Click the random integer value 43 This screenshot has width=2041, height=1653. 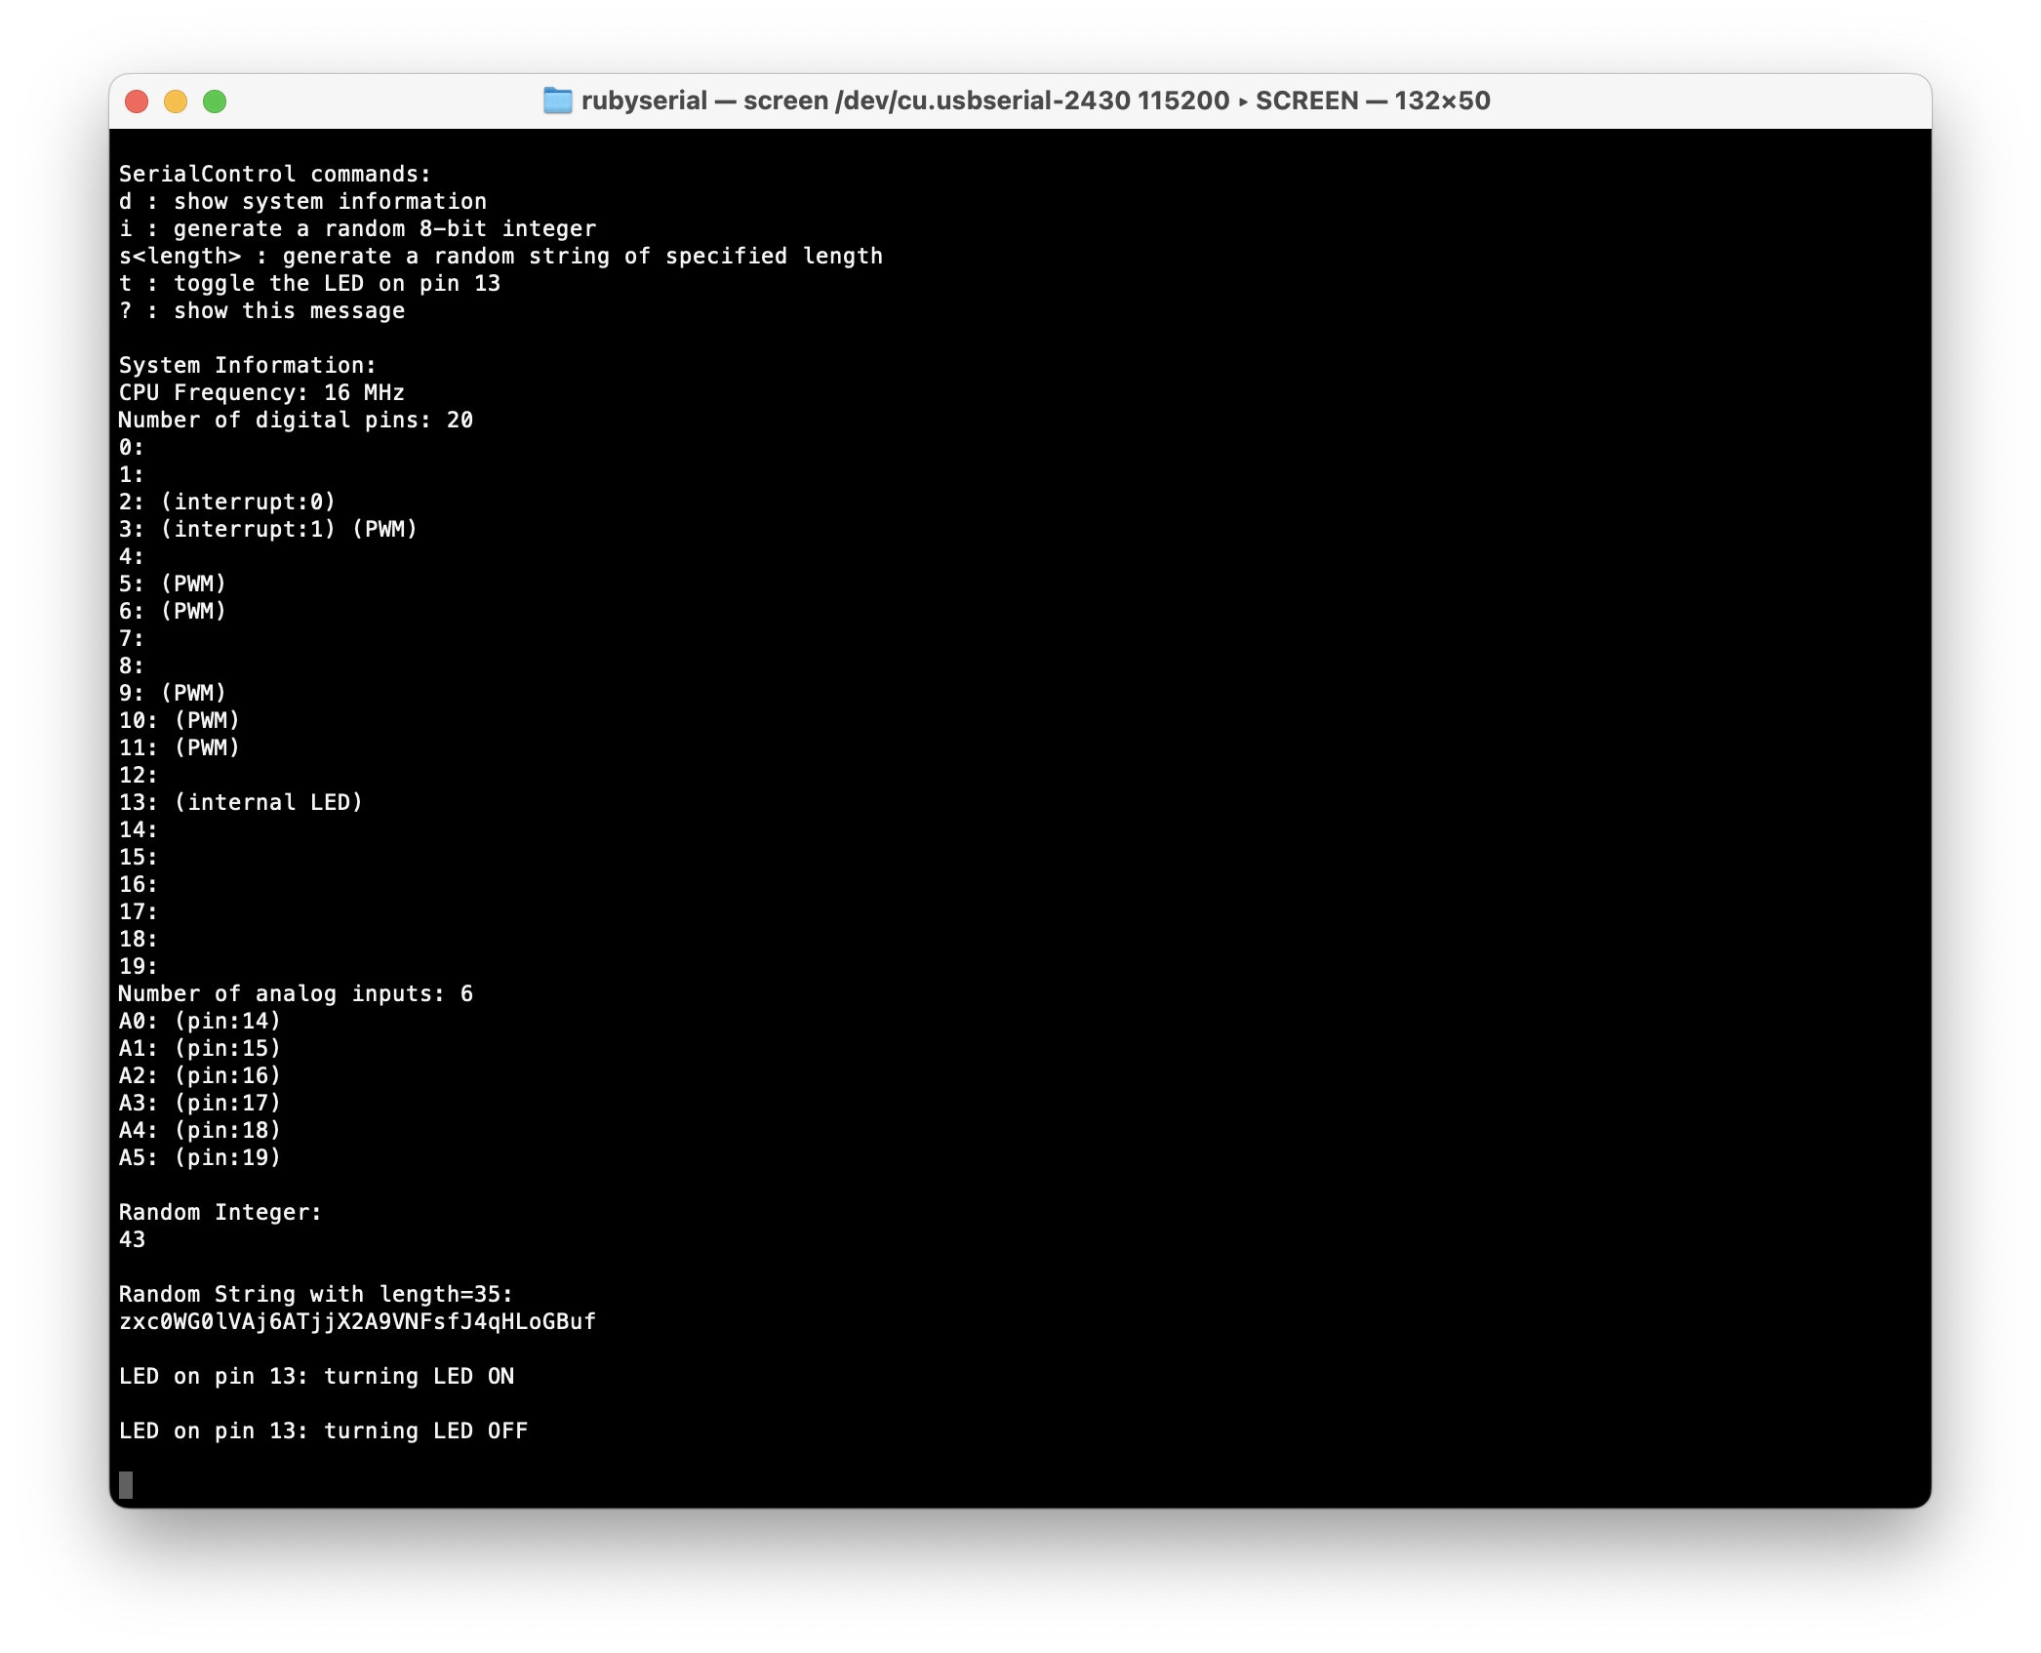click(x=132, y=1239)
